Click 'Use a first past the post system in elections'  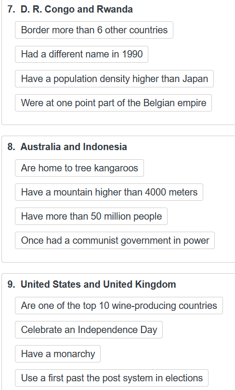click(x=112, y=378)
